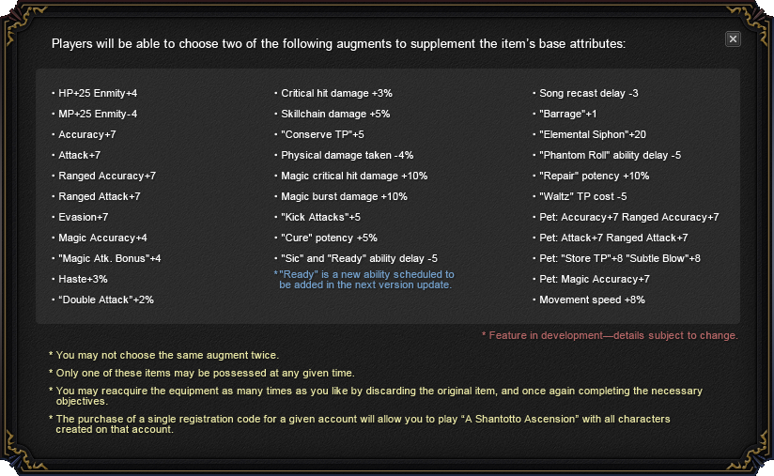Screen dimensions: 774x476
Task: Click the "Elemental Siphon"+20 entry
Action: tap(593, 134)
